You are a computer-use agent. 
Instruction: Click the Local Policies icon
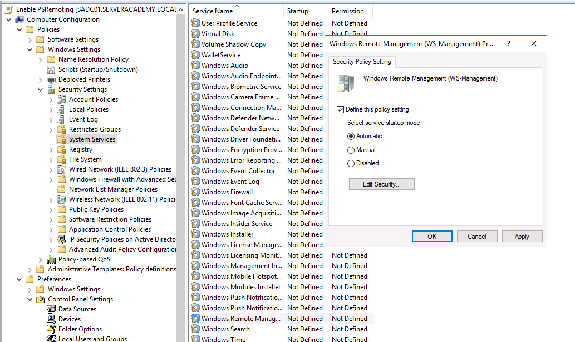click(62, 109)
